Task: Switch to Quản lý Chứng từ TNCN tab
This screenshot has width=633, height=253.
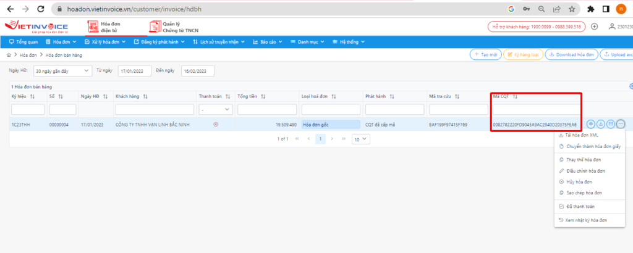Action: click(x=171, y=27)
